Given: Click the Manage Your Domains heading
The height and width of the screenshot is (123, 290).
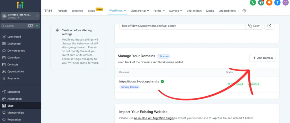Looking at the screenshot, I should tap(137, 56).
